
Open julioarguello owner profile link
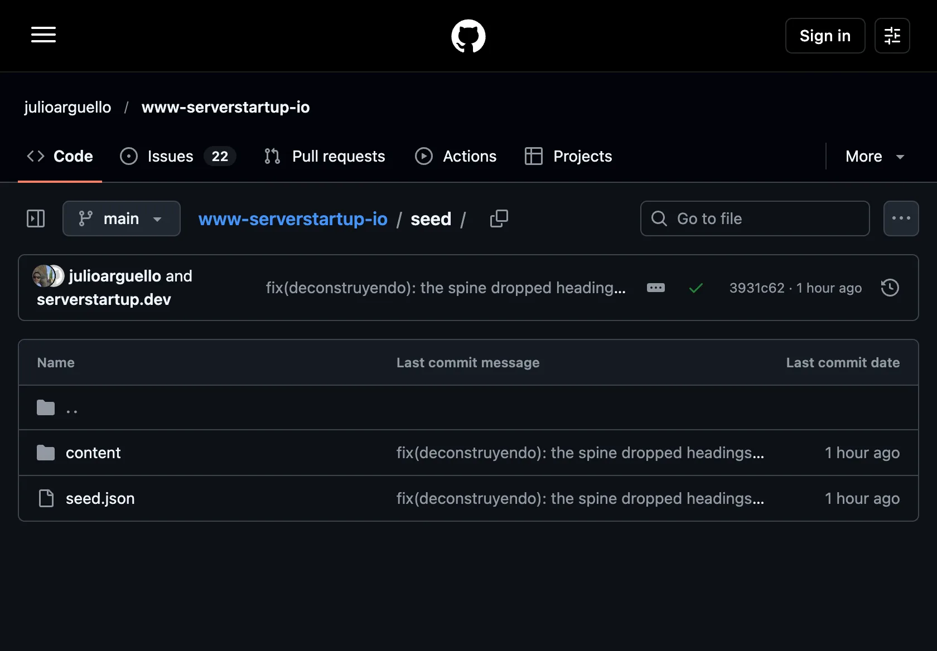tap(67, 107)
